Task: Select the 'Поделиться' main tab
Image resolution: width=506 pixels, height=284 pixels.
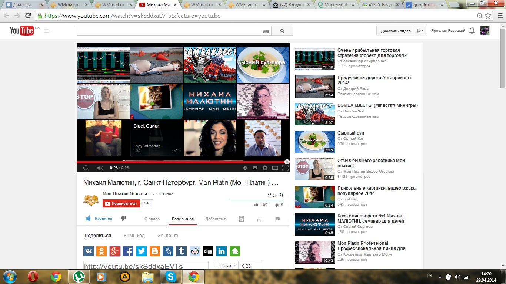Action: (183, 219)
